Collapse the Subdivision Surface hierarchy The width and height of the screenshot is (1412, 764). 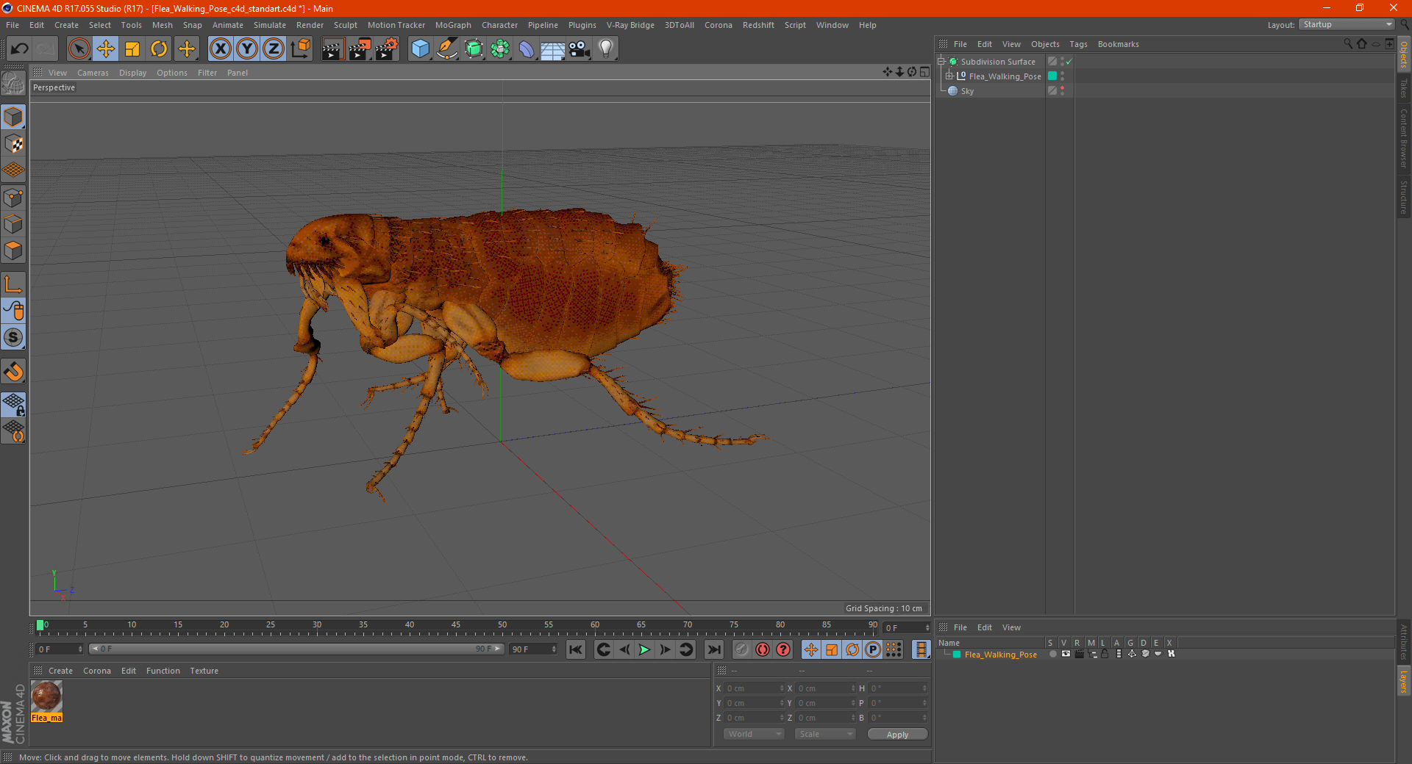pos(941,62)
